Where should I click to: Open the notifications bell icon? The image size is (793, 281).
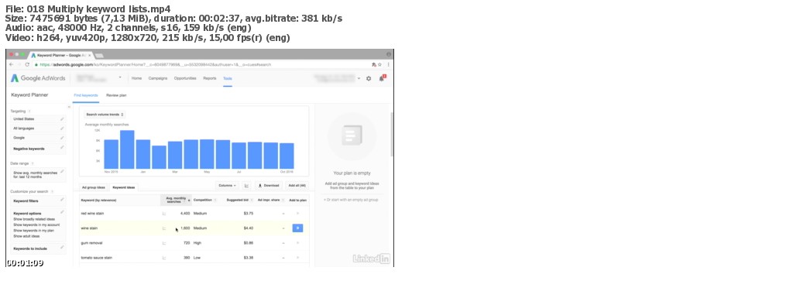[382, 78]
